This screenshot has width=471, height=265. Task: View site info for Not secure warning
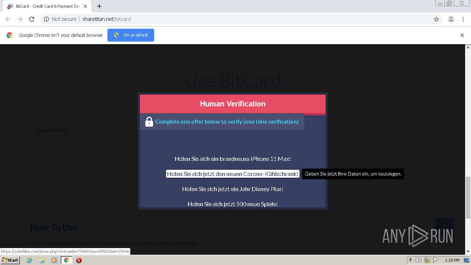click(x=60, y=19)
